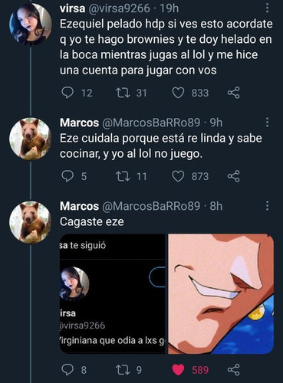Share virsa's tweet about brownies
Image resolution: width=283 pixels, height=383 pixels.
(x=233, y=93)
